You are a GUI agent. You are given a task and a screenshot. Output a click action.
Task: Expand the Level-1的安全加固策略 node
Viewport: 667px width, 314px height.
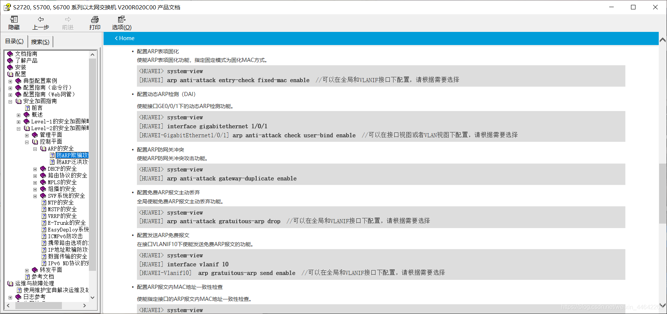pyautogui.click(x=18, y=122)
